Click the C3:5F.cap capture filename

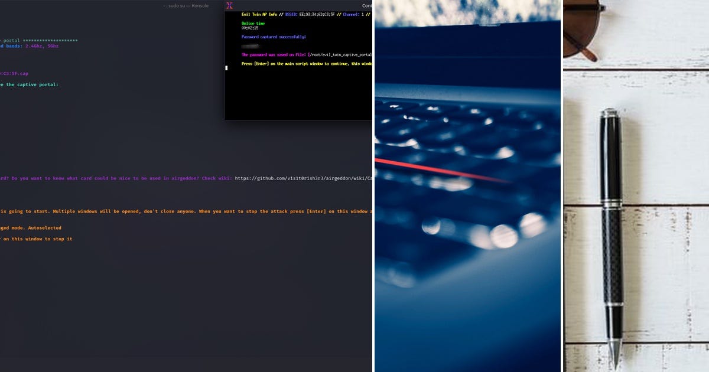click(x=14, y=73)
